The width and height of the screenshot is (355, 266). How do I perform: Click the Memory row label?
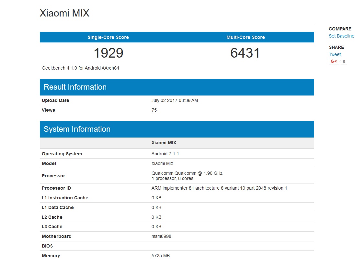[51, 256]
